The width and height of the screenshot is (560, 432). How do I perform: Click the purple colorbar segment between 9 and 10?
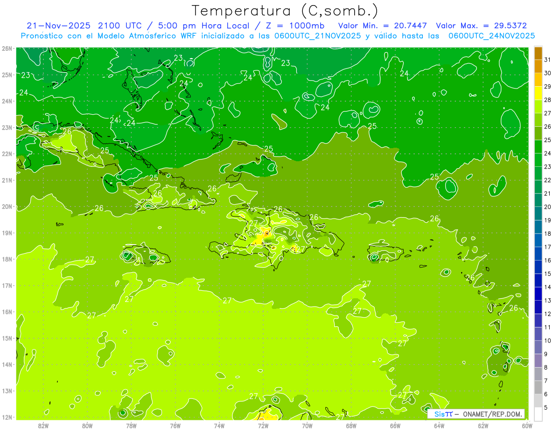pos(538,348)
